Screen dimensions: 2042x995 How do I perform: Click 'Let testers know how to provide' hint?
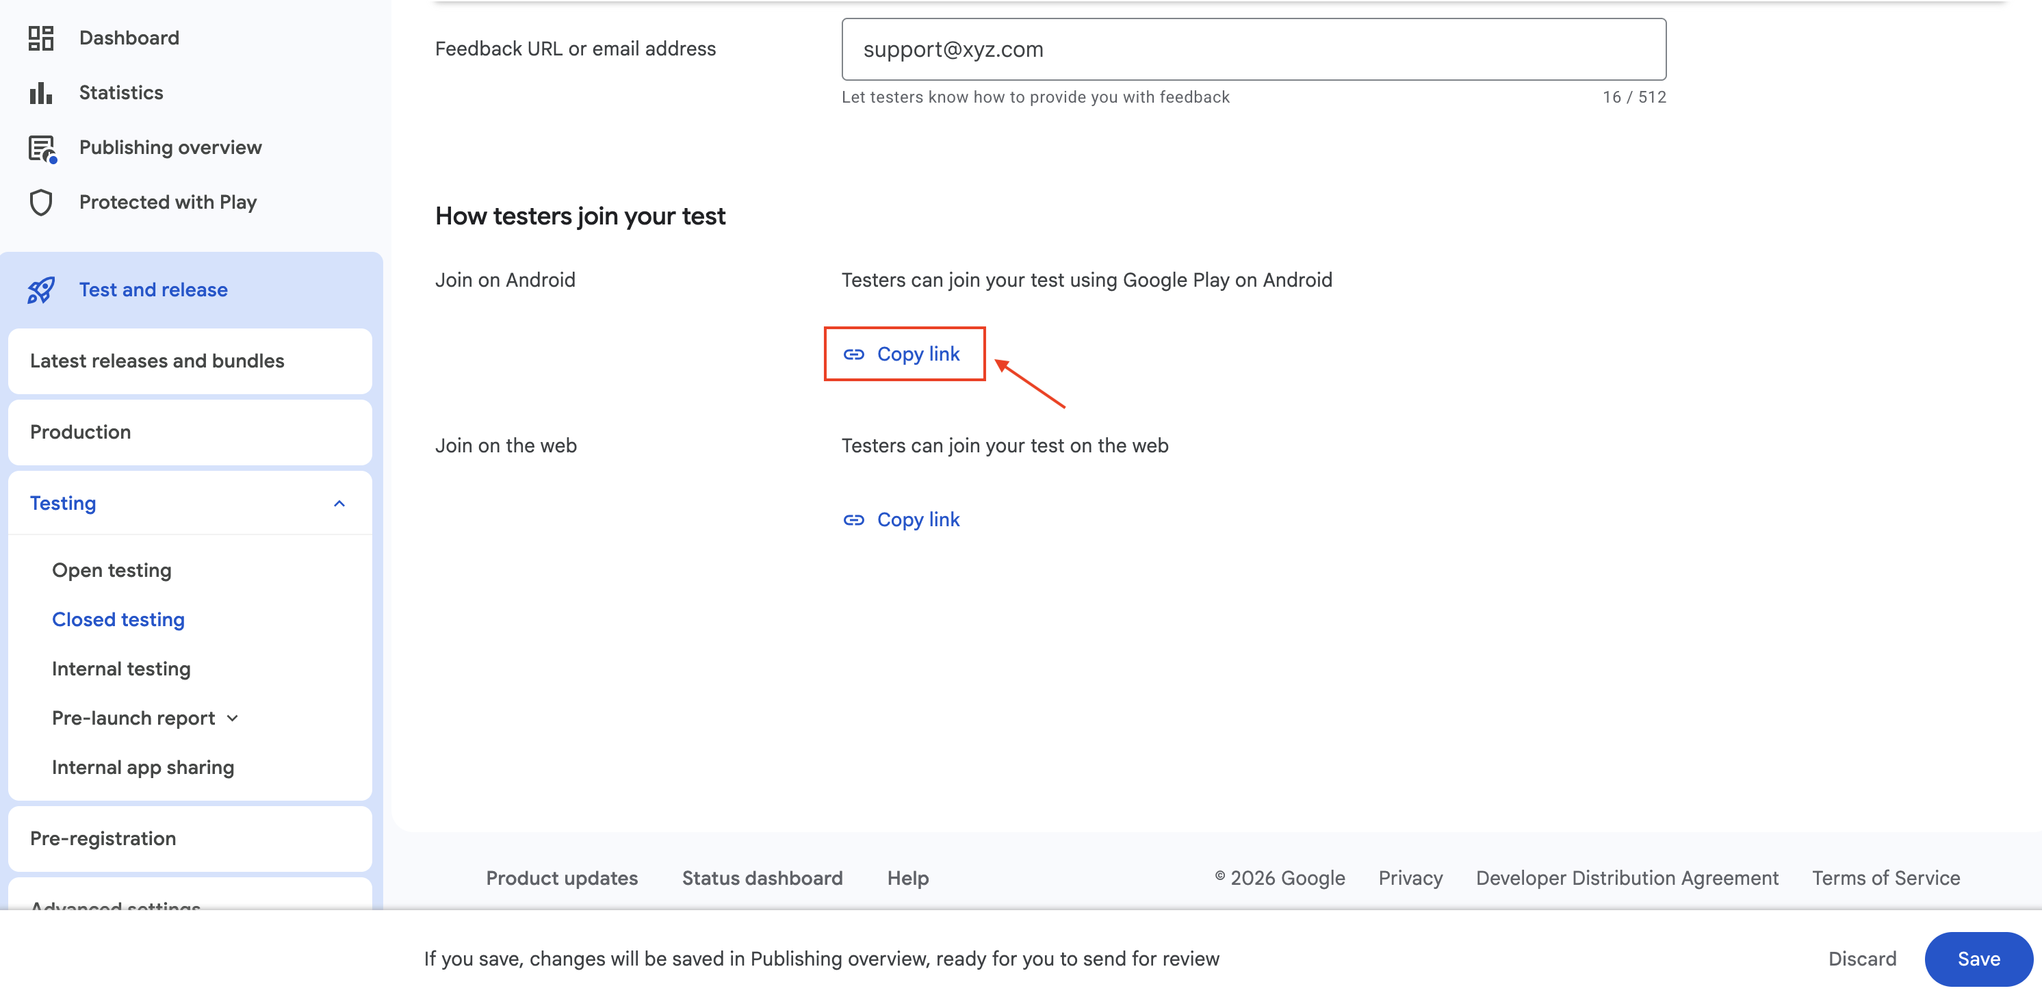[x=1035, y=98]
